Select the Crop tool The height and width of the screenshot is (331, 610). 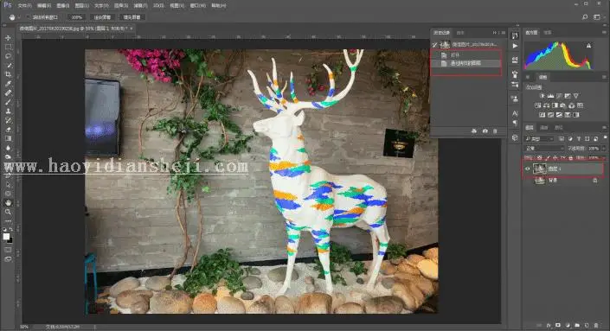8,74
